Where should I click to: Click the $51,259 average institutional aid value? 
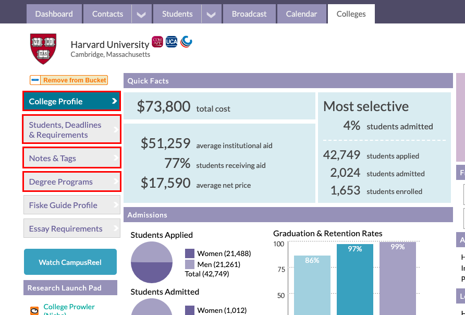165,143
